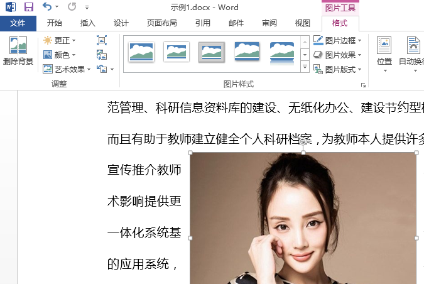Image resolution: width=424 pixels, height=284 pixels.
Task: Switch to the 视图 tab
Action: click(303, 23)
